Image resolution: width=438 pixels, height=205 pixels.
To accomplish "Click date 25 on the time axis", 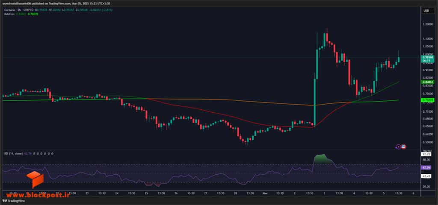I will pos(146,193).
